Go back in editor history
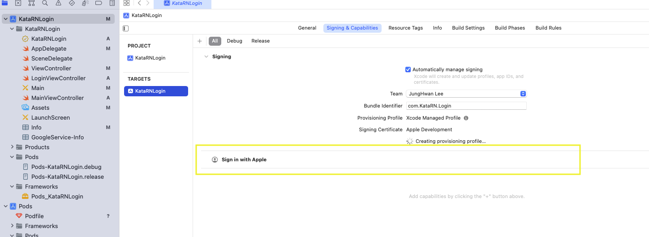The image size is (649, 237). click(139, 3)
